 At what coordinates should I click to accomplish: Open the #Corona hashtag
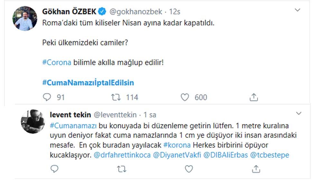click(57, 62)
